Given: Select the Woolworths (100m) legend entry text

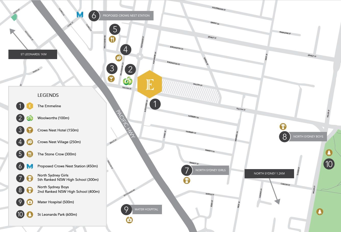Looking at the screenshot, I should coord(53,118).
